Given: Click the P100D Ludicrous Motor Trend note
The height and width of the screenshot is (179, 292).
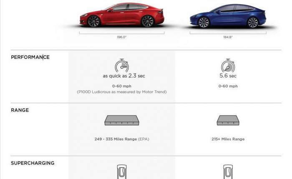Looking at the screenshot, I should [x=122, y=92].
